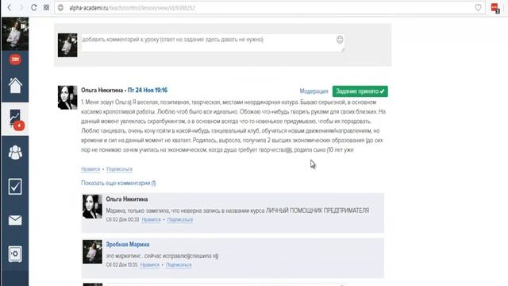The image size is (508, 286).
Task: Like Зребная Марина's comment
Action: [150, 265]
